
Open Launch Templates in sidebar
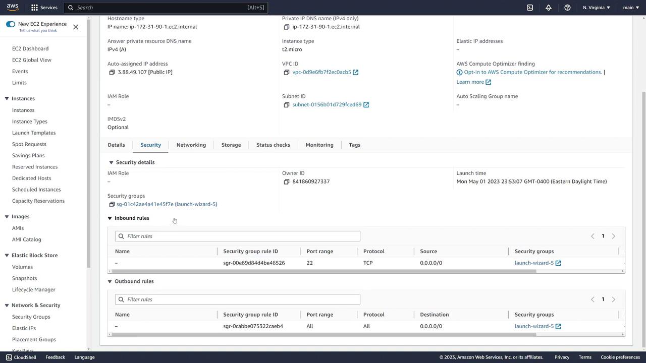[x=34, y=133]
